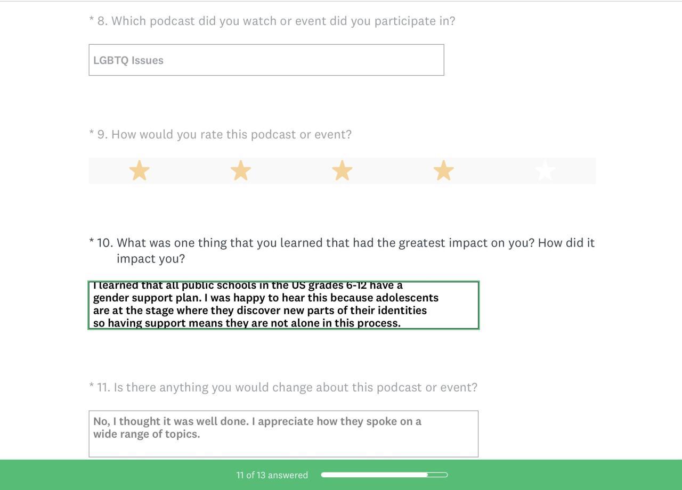Place cursor after 'process.' in question 10 answer
The image size is (682, 490).
(402, 323)
